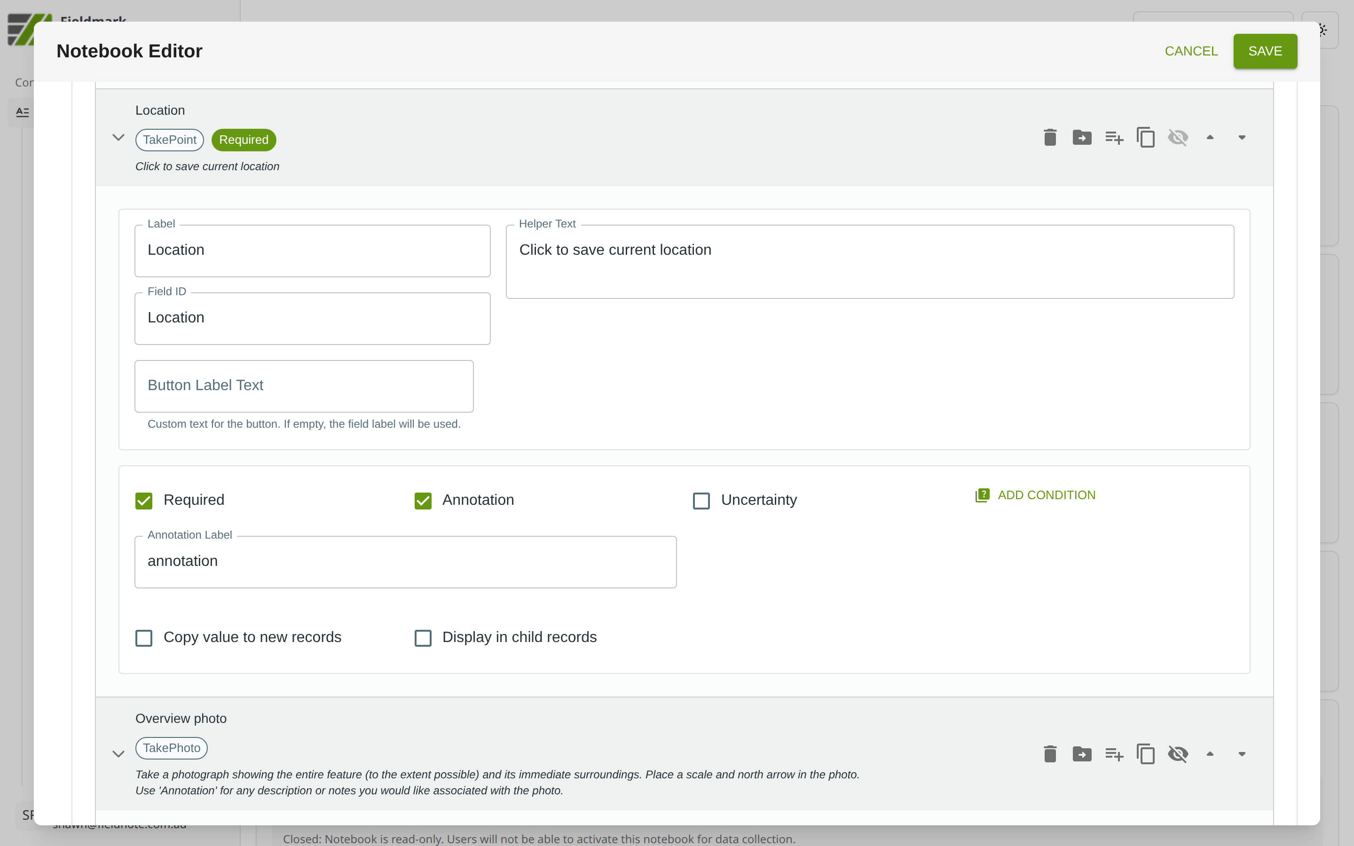Duplicate the Location field
This screenshot has height=846, width=1354.
pyautogui.click(x=1145, y=138)
